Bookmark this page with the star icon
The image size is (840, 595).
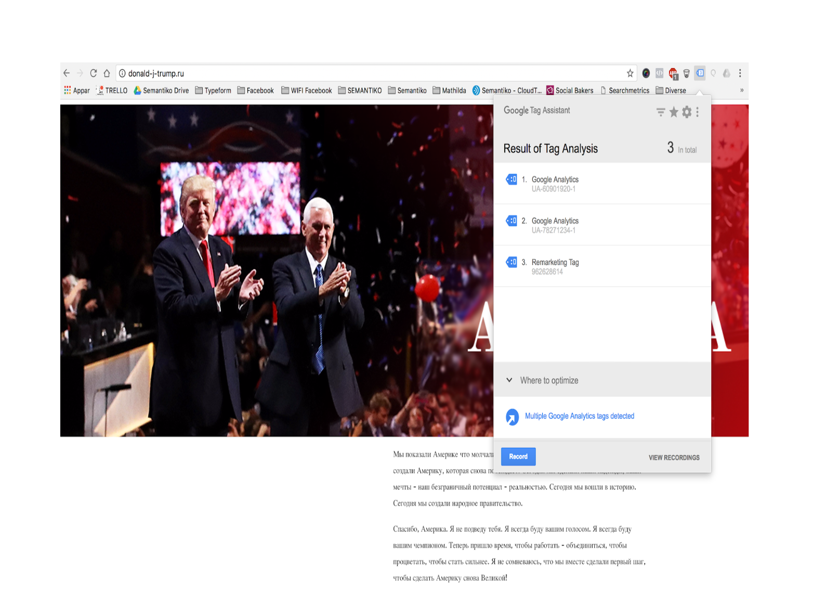point(630,73)
